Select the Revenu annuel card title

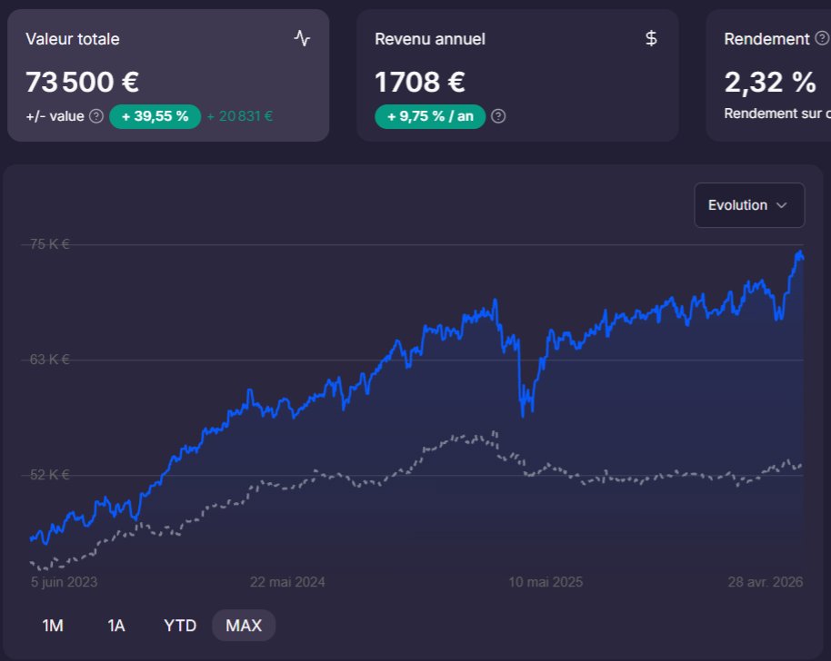pos(430,39)
